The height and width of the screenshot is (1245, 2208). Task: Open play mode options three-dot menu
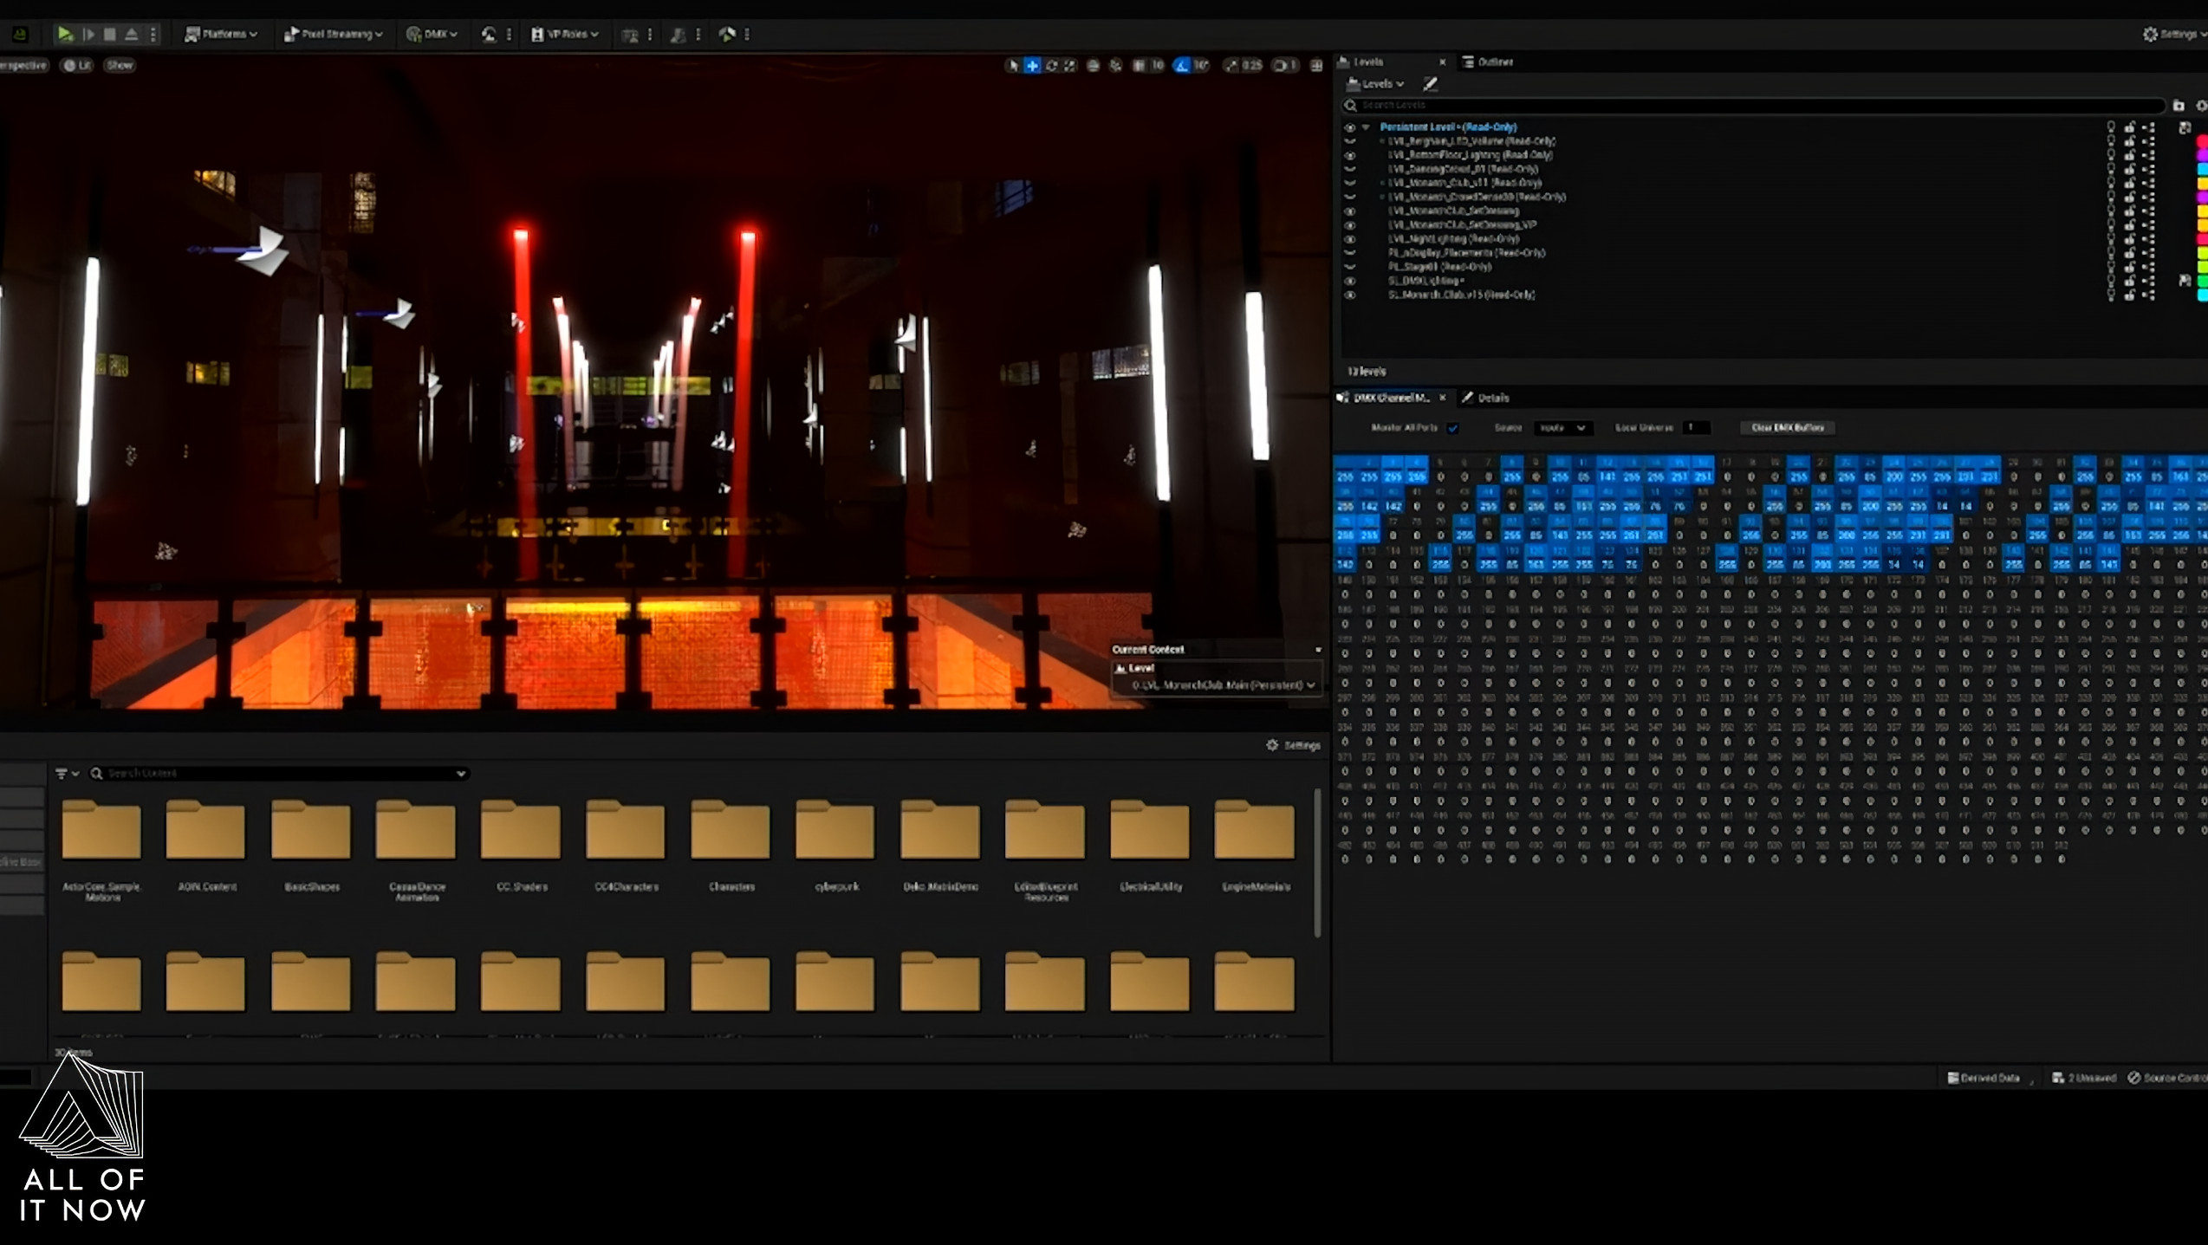click(x=153, y=34)
